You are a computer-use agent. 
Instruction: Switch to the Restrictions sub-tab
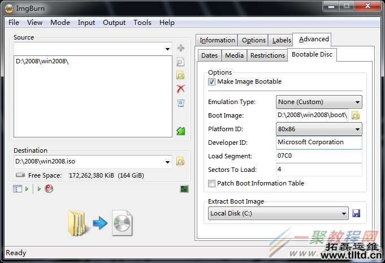pyautogui.click(x=267, y=55)
